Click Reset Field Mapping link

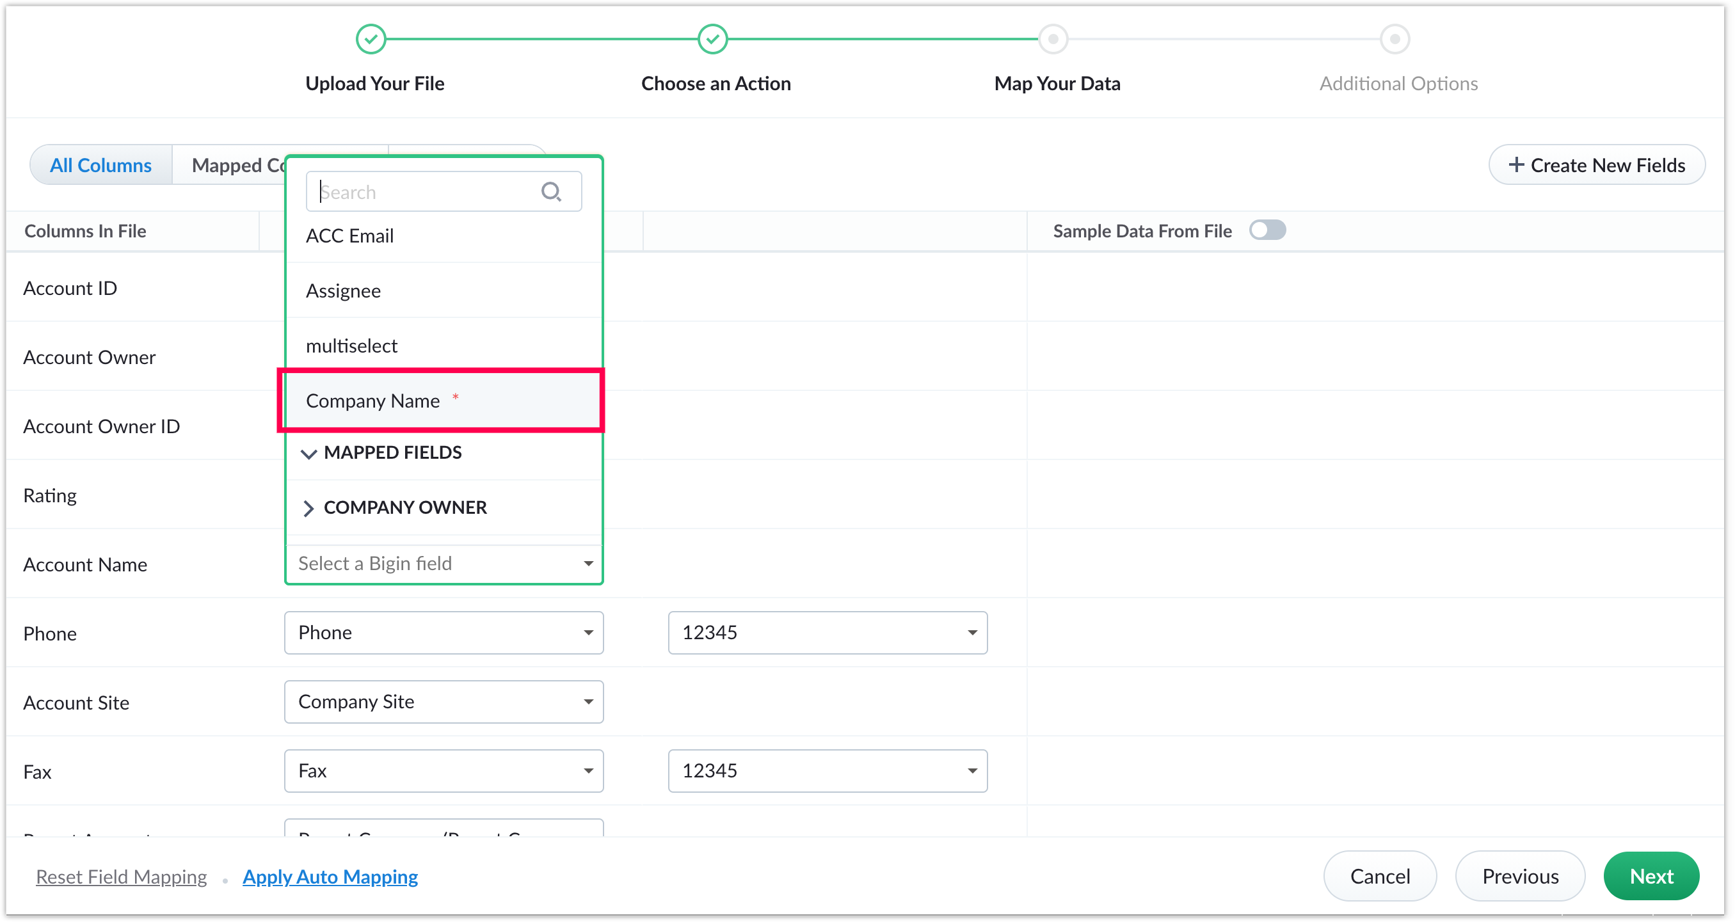121,876
